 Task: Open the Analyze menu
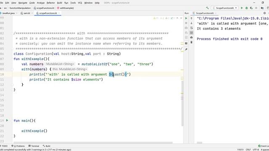tap(41, 3)
